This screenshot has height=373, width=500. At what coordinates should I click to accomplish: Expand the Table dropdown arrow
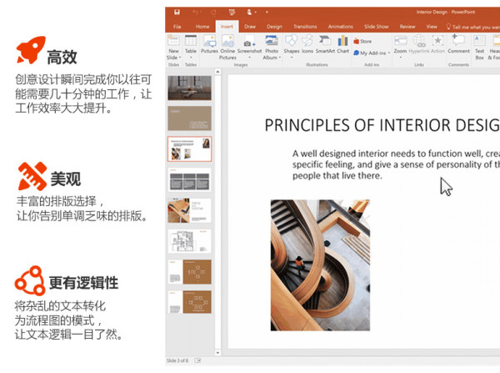(x=191, y=58)
